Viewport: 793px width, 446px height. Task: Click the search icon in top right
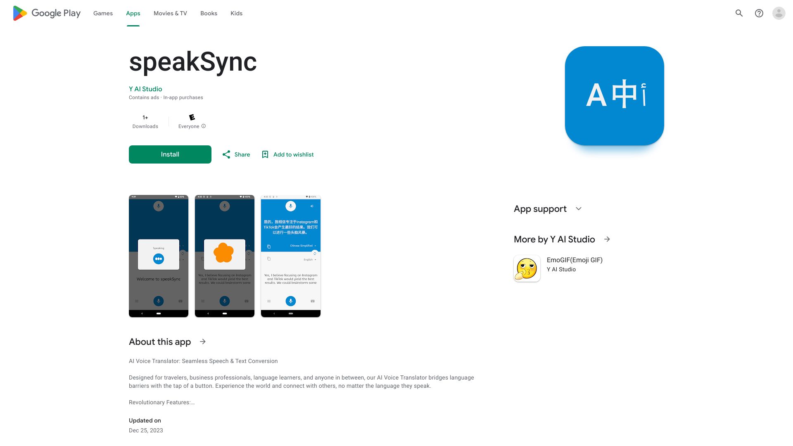point(739,13)
